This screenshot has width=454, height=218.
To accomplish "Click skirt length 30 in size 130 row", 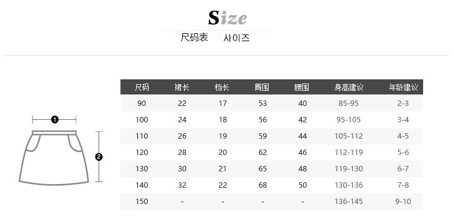I will click(x=182, y=168).
